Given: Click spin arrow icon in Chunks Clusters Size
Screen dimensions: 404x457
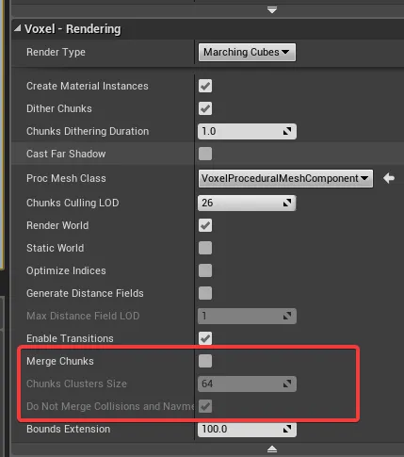Looking at the screenshot, I should coord(287,384).
